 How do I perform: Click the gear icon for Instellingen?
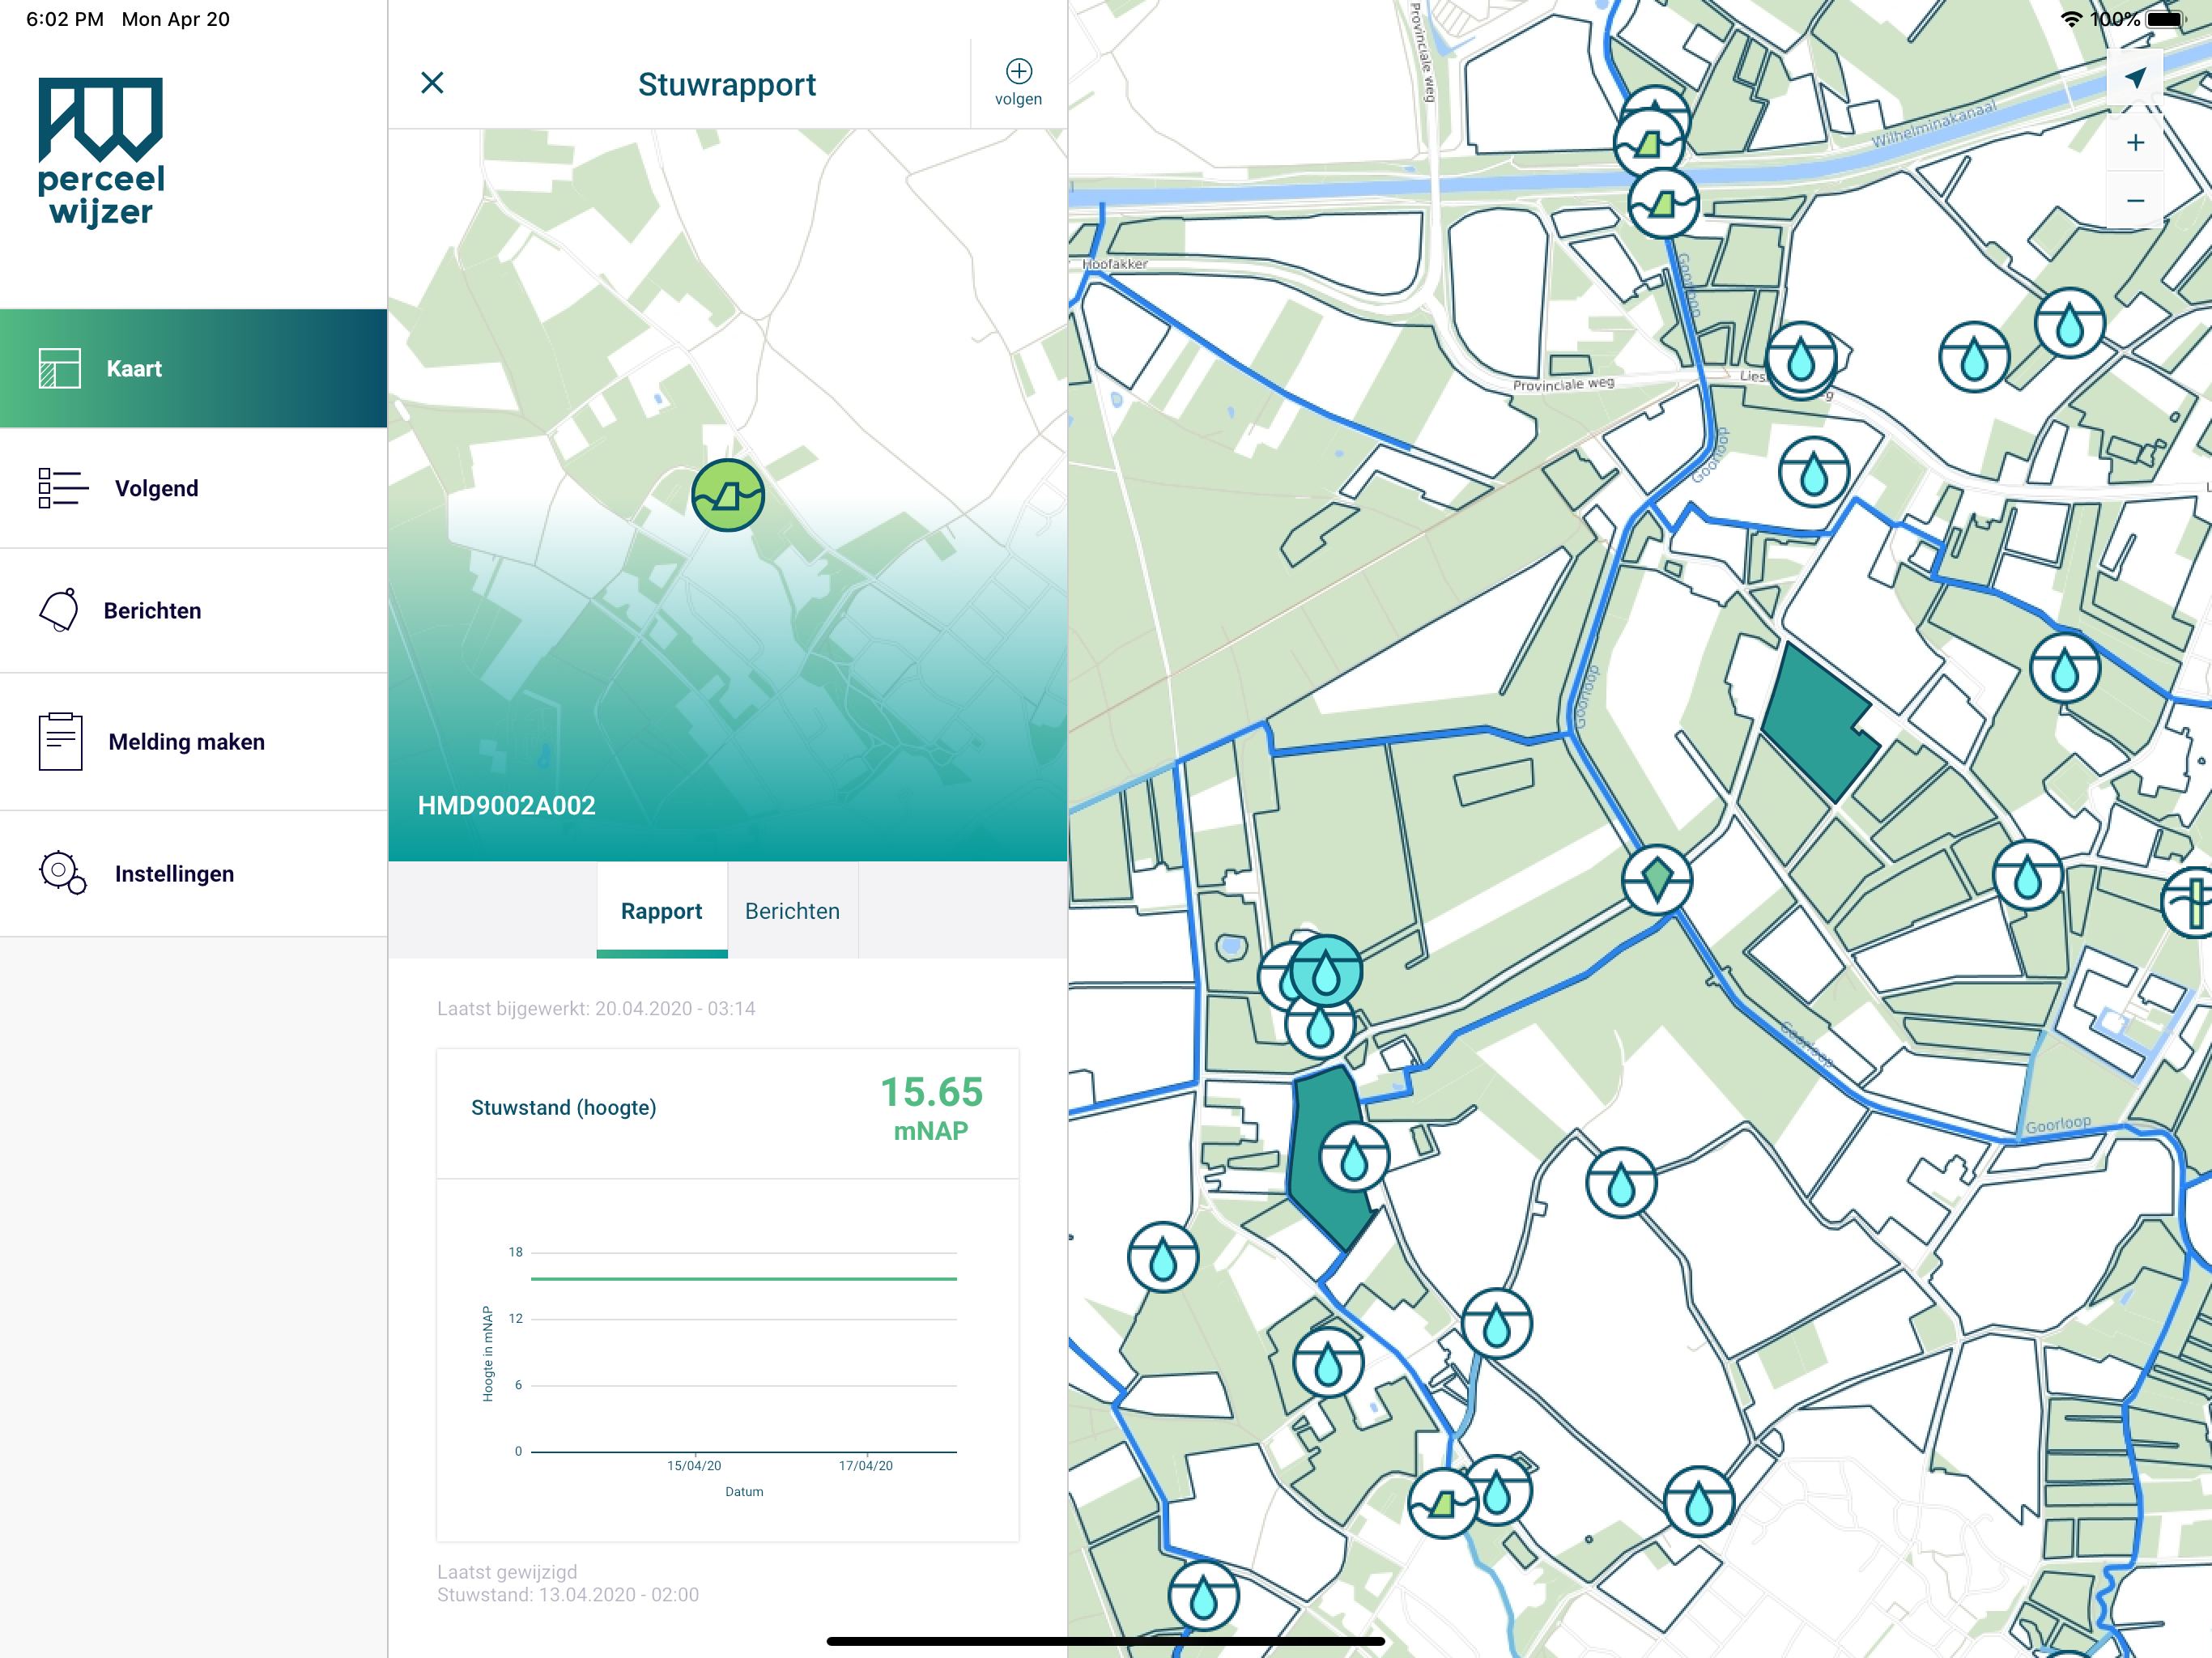coord(62,873)
